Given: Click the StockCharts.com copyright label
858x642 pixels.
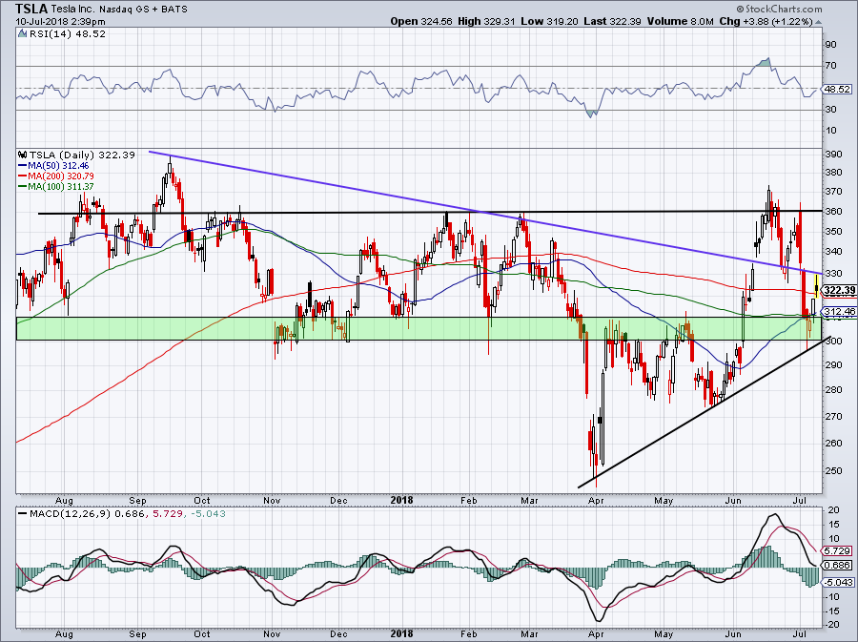Looking at the screenshot, I should 779,9.
